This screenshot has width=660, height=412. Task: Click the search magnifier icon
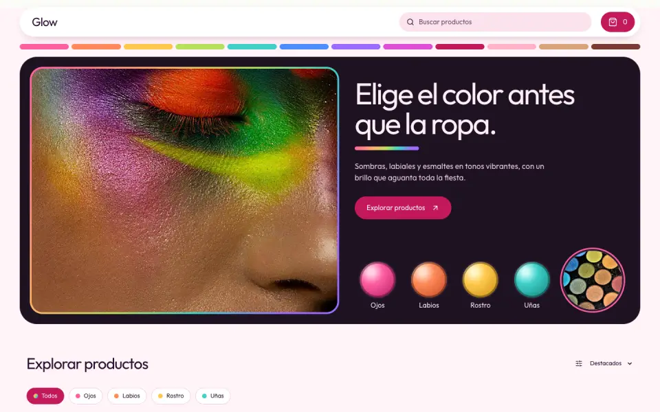click(410, 22)
